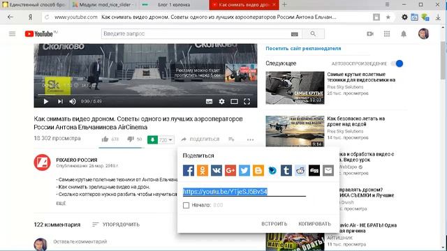The height and width of the screenshot is (251, 447).
Task: Skip to next video
Action: pos(60,102)
